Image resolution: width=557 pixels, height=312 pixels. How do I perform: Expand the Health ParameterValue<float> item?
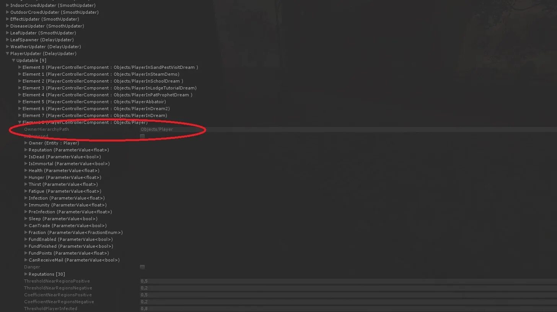click(26, 171)
